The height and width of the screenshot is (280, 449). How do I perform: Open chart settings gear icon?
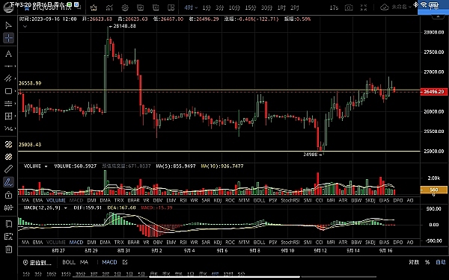click(125, 7)
